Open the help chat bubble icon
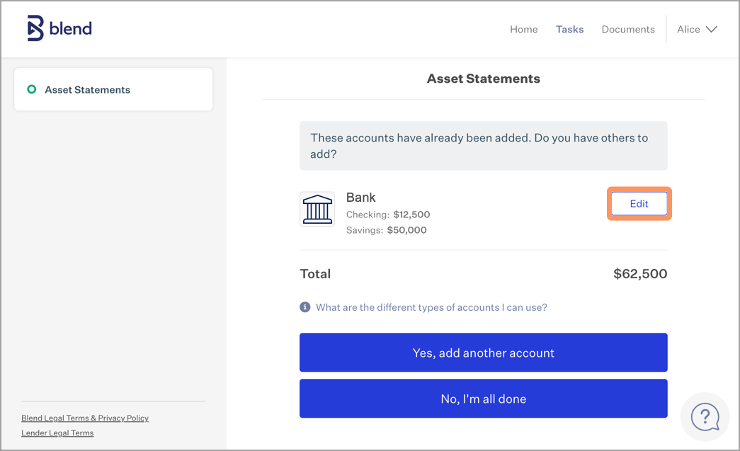The height and width of the screenshot is (451, 740). pyautogui.click(x=705, y=417)
